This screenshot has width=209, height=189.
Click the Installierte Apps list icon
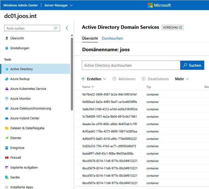[x=7, y=187]
